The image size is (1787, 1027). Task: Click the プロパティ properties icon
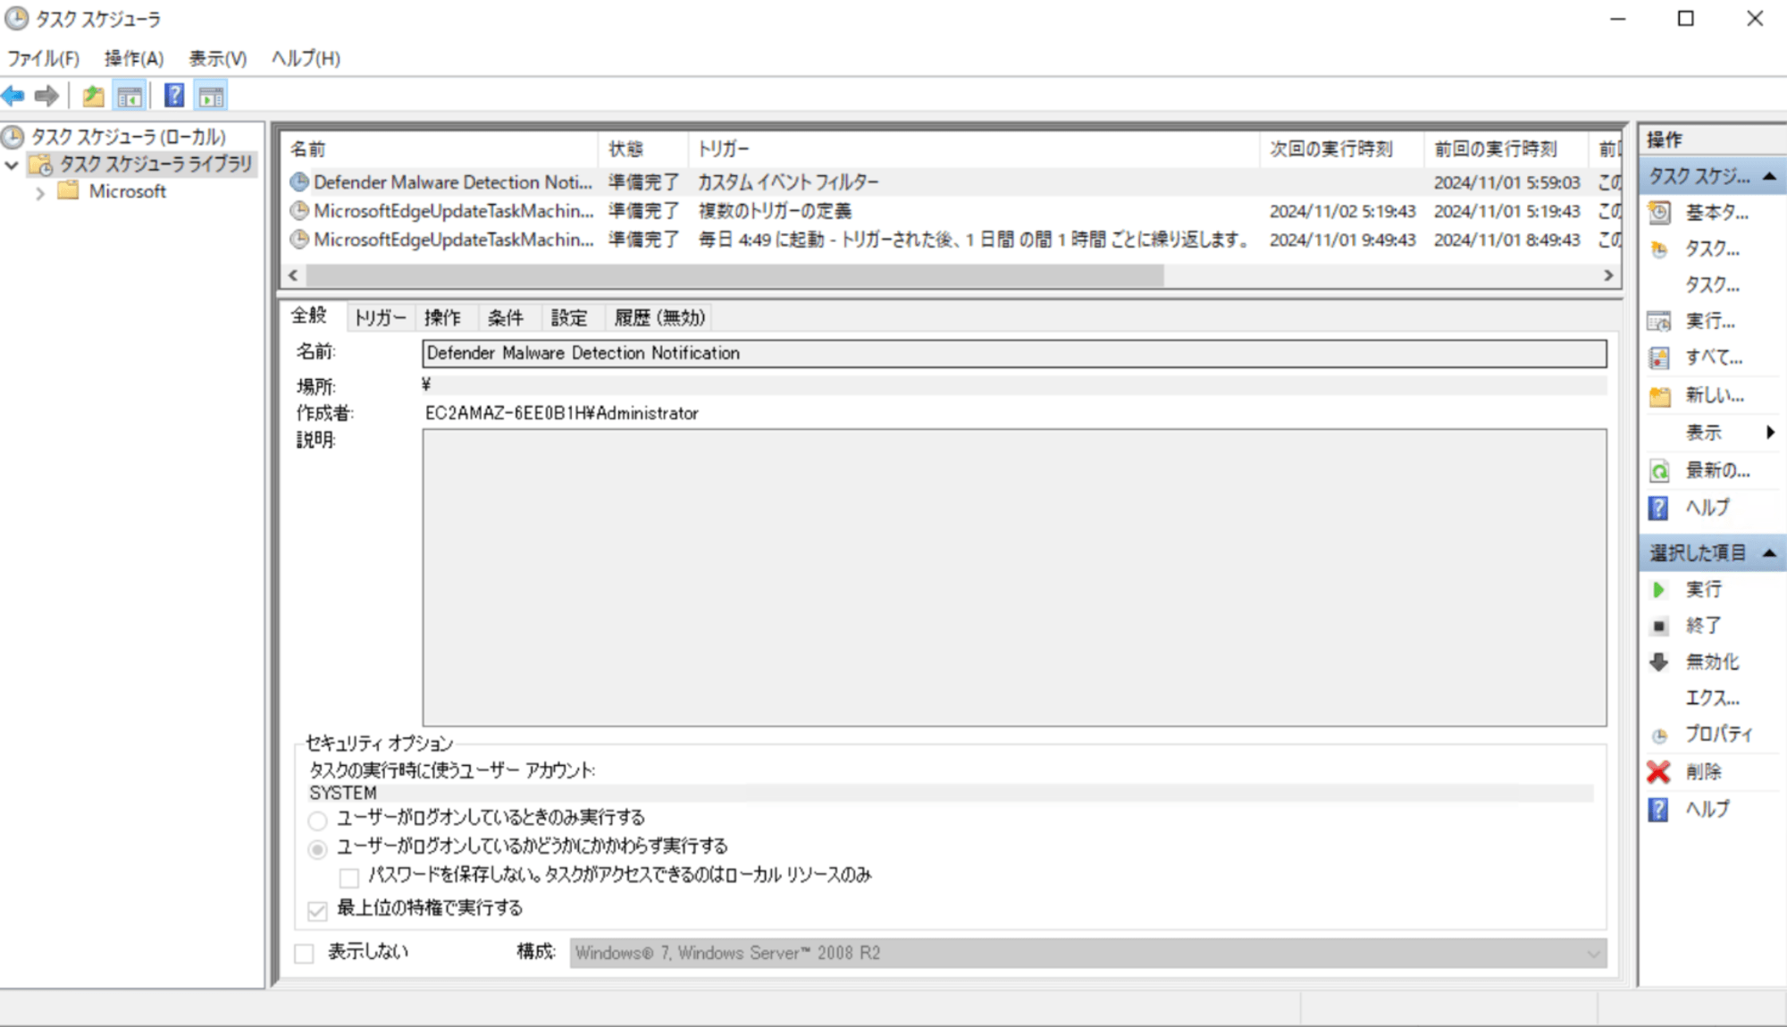point(1659,736)
